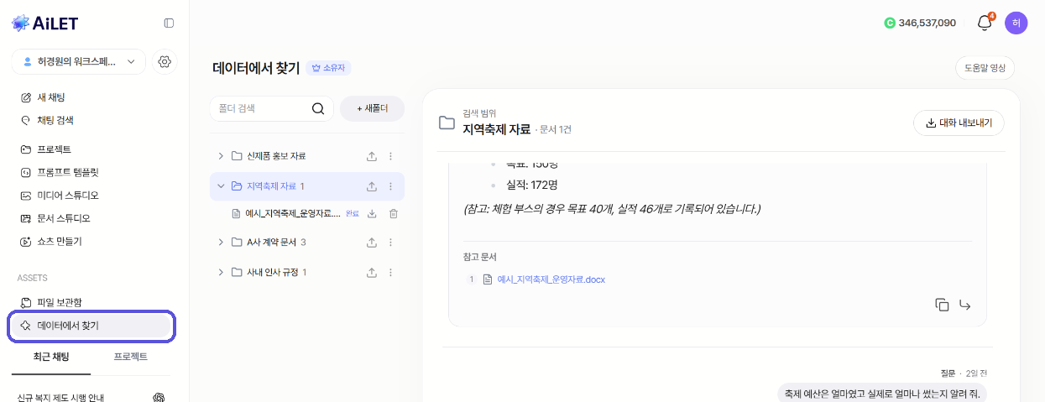The height and width of the screenshot is (402, 1045).
Task: Open notifications bell icon
Action: click(x=985, y=23)
